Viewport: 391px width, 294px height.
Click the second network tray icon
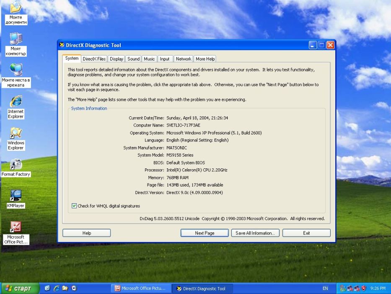[350, 288]
